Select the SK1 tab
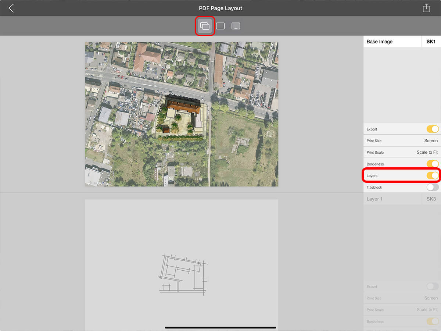 click(x=431, y=42)
